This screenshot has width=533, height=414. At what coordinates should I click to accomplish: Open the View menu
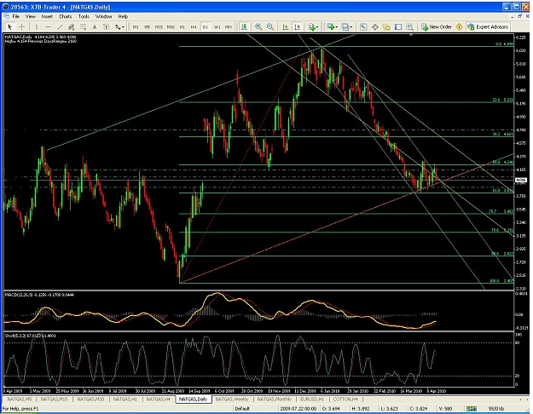pyautogui.click(x=30, y=16)
